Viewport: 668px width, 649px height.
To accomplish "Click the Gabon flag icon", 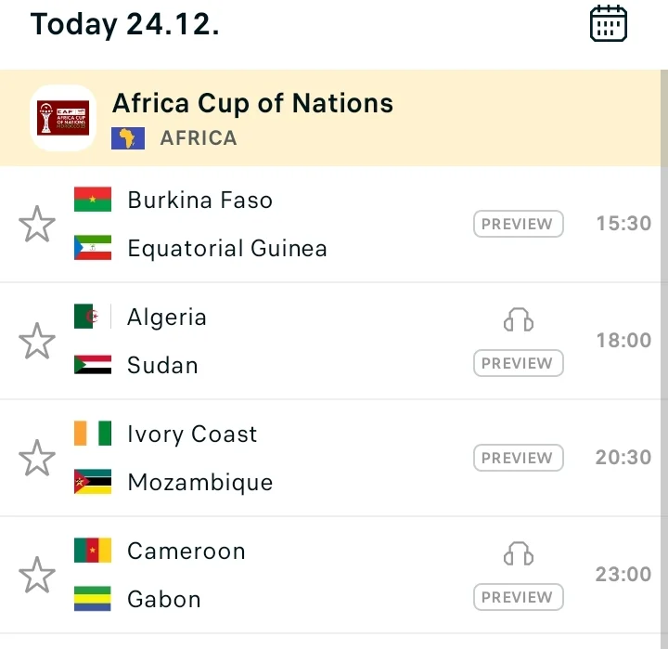I will pyautogui.click(x=93, y=599).
